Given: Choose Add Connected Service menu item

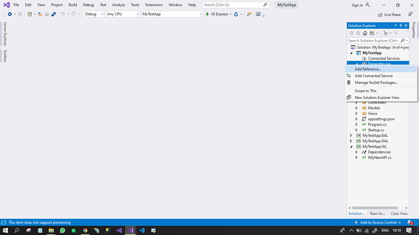Looking at the screenshot, I should 381,76.
